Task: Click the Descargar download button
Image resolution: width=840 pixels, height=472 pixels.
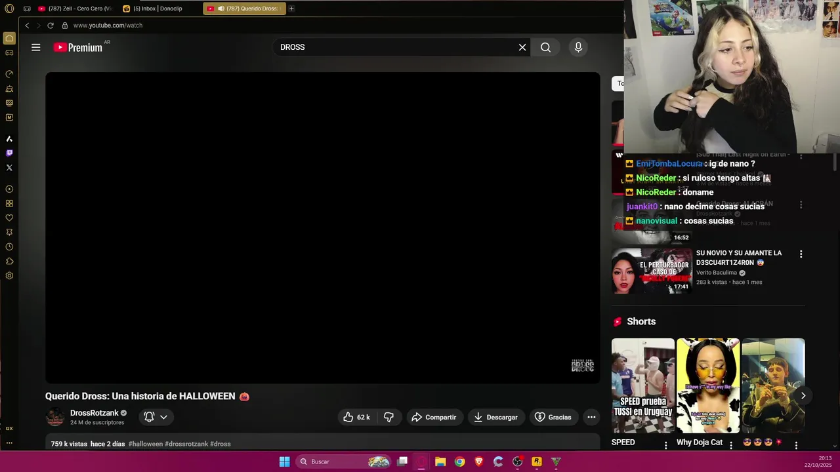Action: pyautogui.click(x=496, y=417)
